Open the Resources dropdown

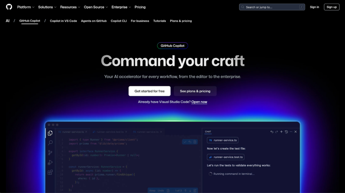tap(70, 7)
